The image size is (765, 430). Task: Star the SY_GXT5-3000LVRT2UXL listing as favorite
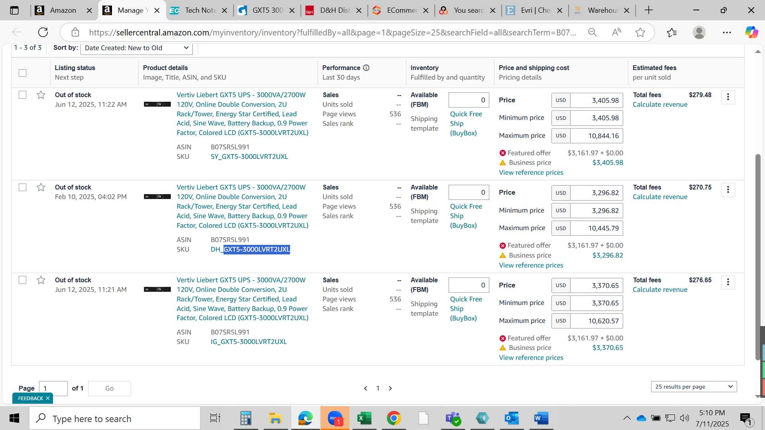[x=41, y=95]
